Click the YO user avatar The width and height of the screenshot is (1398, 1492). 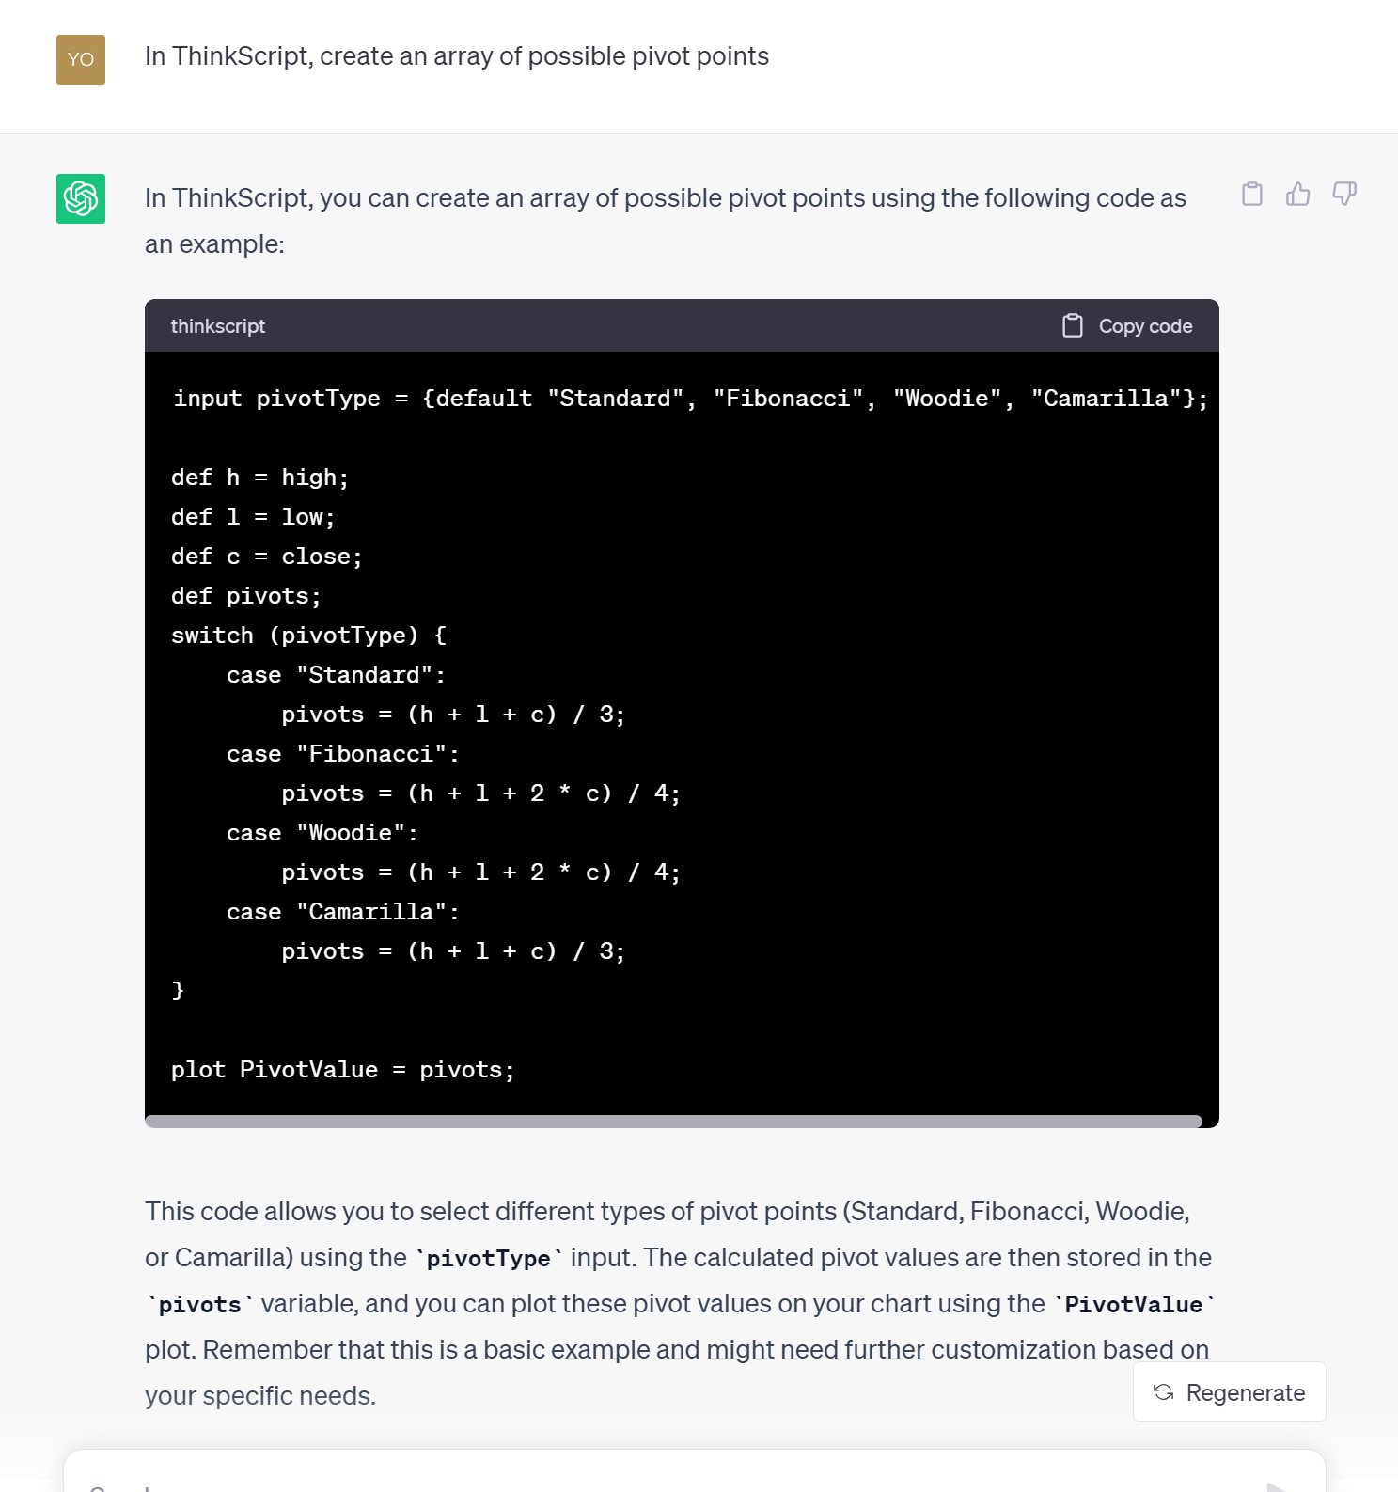coord(81,59)
